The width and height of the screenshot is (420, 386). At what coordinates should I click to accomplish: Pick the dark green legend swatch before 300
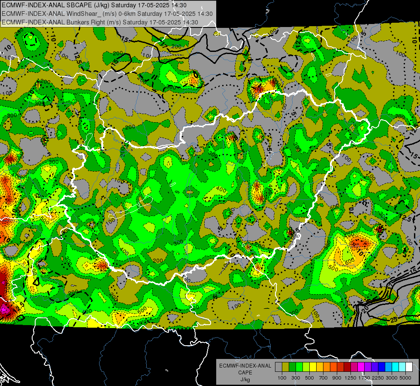(292, 367)
